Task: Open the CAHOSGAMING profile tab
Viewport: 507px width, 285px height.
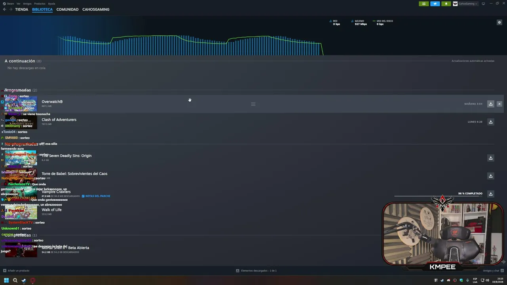Action: (96, 9)
